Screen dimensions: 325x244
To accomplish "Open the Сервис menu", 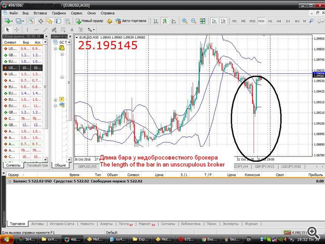I will [76, 13].
